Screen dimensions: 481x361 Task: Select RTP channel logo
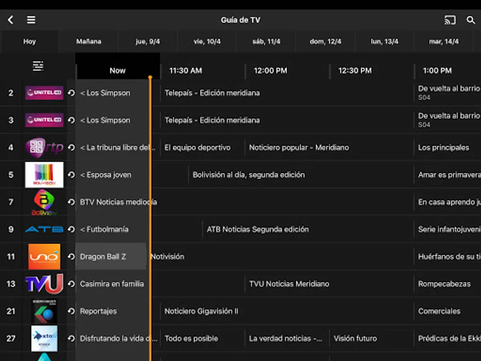tap(44, 148)
